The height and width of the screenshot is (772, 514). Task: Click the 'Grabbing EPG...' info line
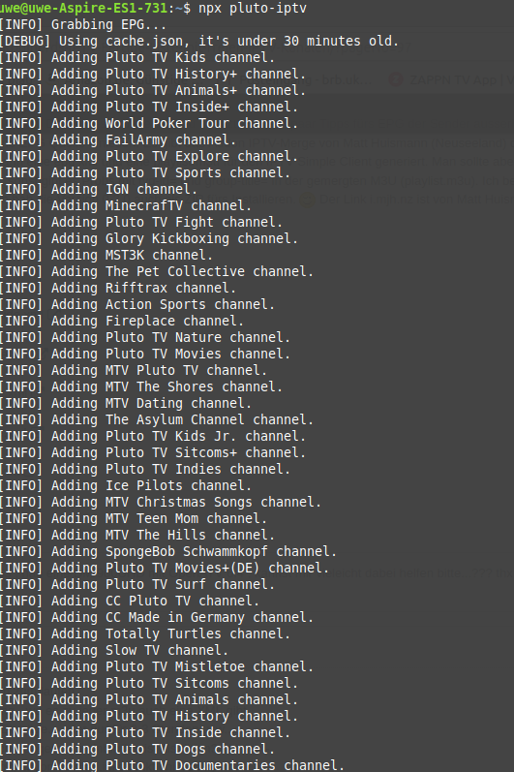point(83,24)
